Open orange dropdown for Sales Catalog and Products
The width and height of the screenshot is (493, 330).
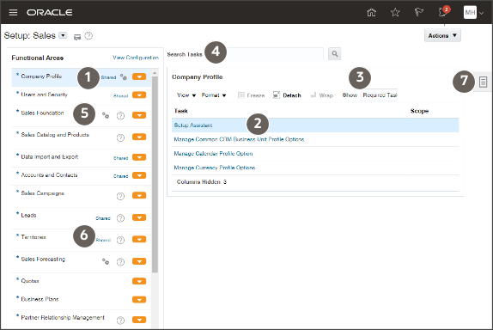click(x=139, y=137)
